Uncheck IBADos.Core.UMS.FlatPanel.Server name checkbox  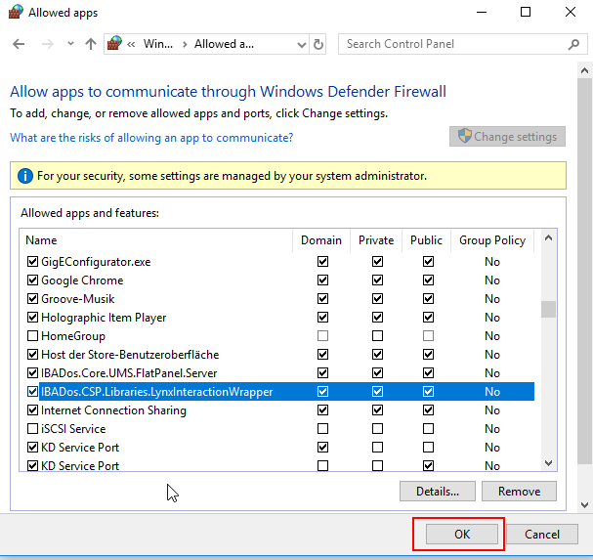pos(32,372)
